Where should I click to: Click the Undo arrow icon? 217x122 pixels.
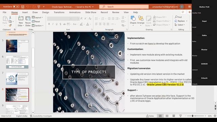pyautogui.click(x=27, y=7)
